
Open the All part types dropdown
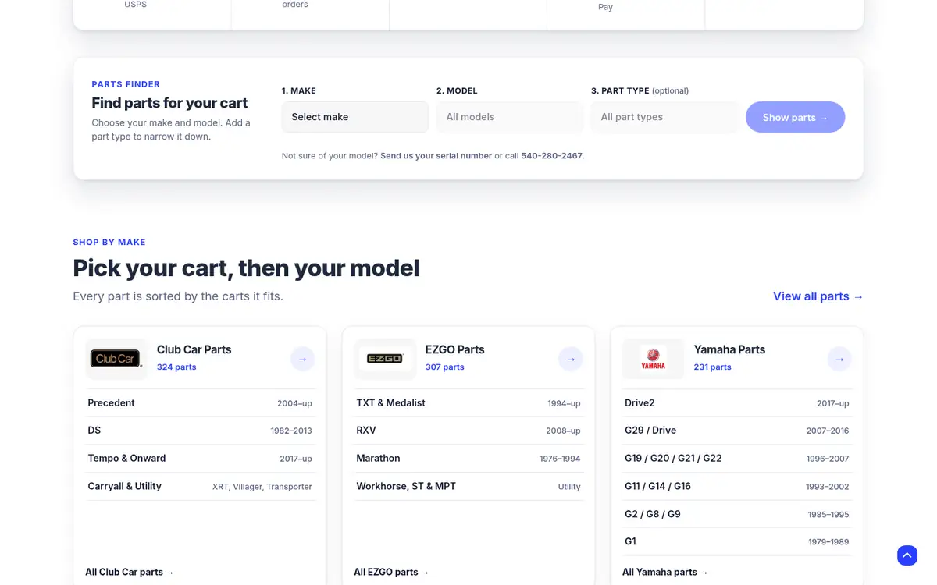pos(664,117)
